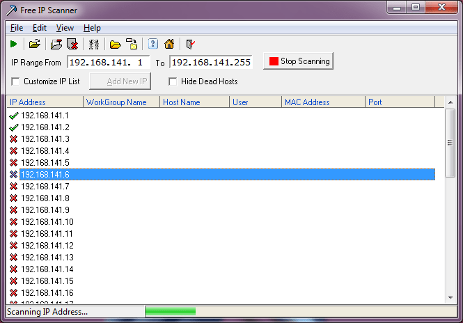This screenshot has height=323, width=463.
Task: Click the MAC Address column header
Action: point(323,102)
